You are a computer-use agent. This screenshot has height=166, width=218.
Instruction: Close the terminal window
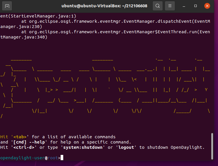tap(207, 6)
